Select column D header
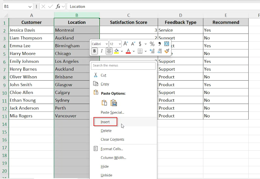Viewport: 260px width, 179px height. [181, 15]
